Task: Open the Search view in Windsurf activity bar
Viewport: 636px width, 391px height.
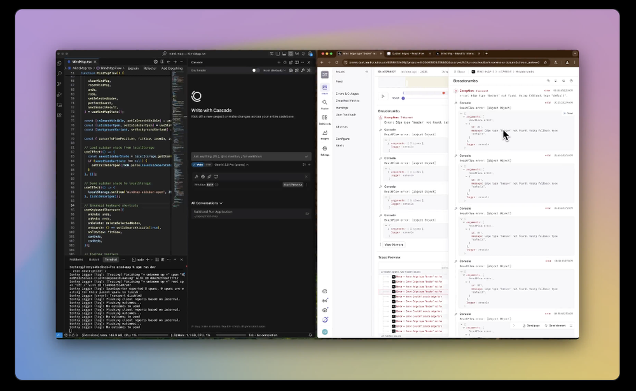Action: (x=59, y=73)
